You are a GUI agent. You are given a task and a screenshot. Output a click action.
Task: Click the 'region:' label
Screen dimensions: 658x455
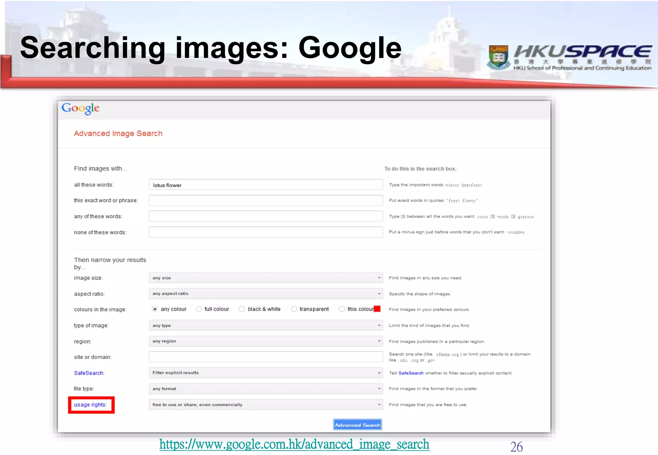(83, 341)
